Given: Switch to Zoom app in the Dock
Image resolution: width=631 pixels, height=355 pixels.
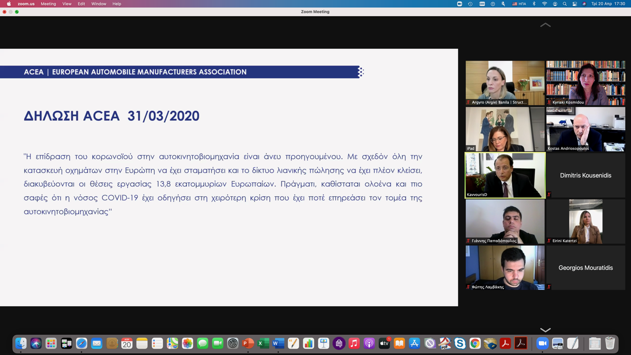Looking at the screenshot, I should tap(542, 343).
